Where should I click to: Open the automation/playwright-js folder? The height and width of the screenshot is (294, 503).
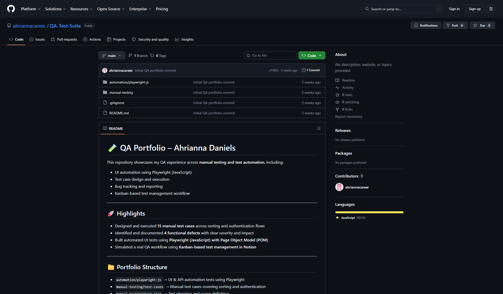tap(129, 82)
